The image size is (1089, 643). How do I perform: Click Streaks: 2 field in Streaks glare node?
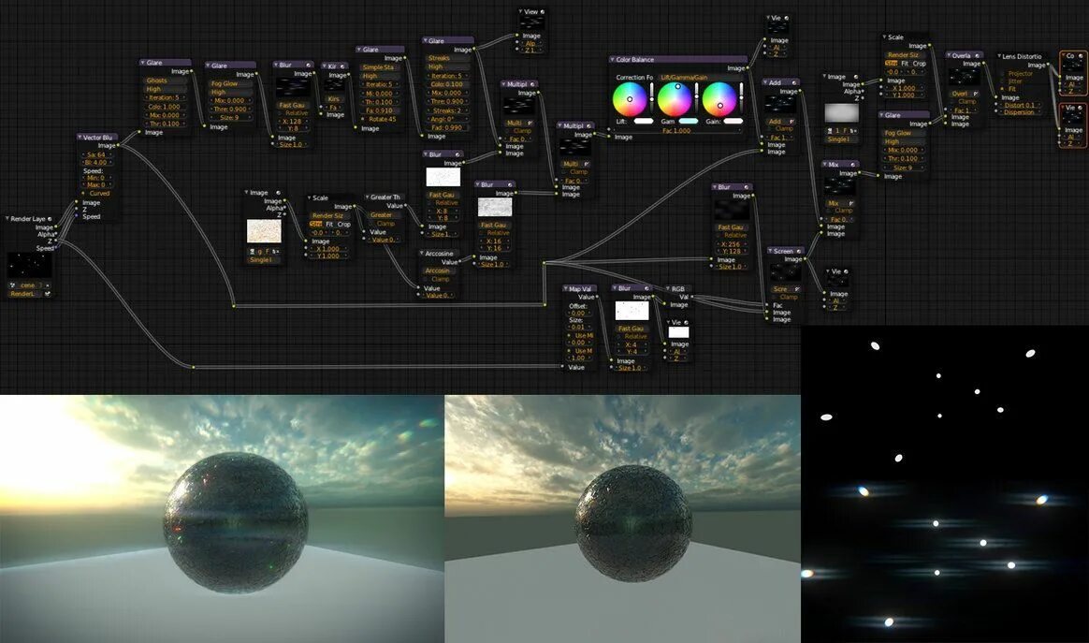(446, 110)
